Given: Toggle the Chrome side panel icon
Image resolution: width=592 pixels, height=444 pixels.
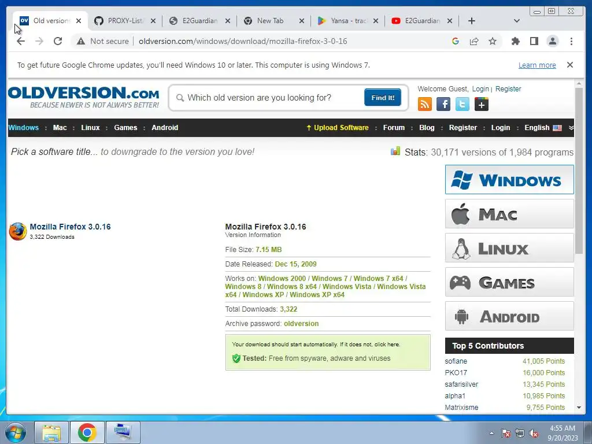Looking at the screenshot, I should click(534, 41).
